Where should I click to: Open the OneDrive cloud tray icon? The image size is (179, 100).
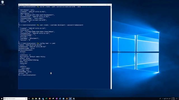164,99
